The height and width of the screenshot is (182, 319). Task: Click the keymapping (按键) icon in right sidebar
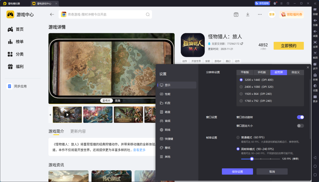click(x=315, y=10)
